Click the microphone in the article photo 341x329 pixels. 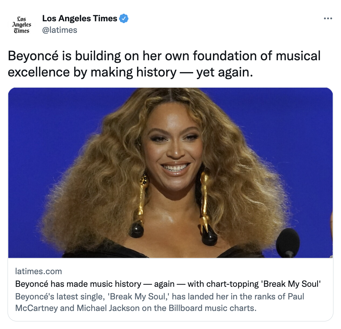(288, 243)
